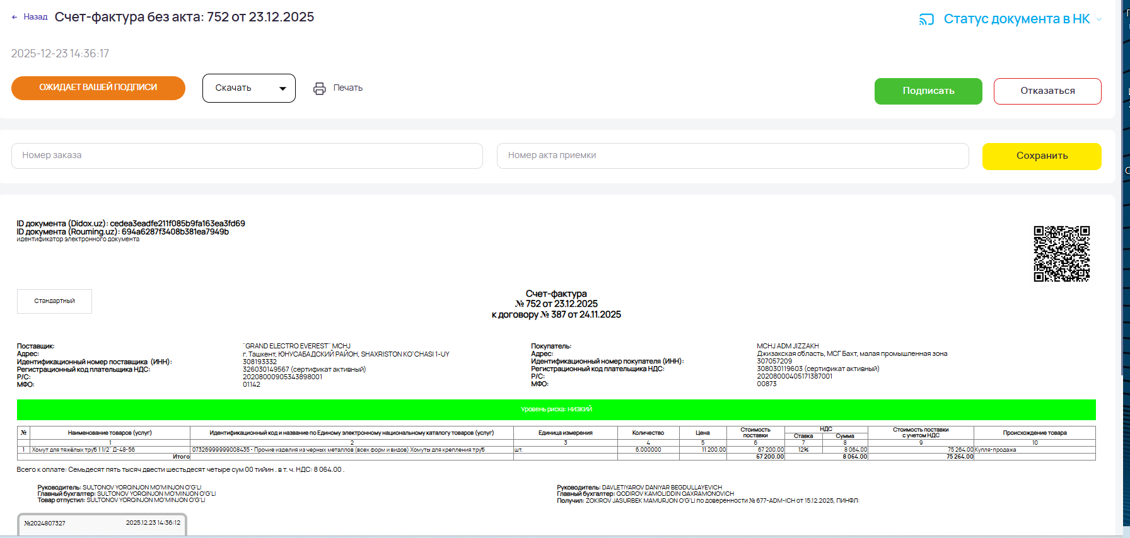Click the Стандартный type box
This screenshot has width=1130, height=538.
click(x=54, y=301)
